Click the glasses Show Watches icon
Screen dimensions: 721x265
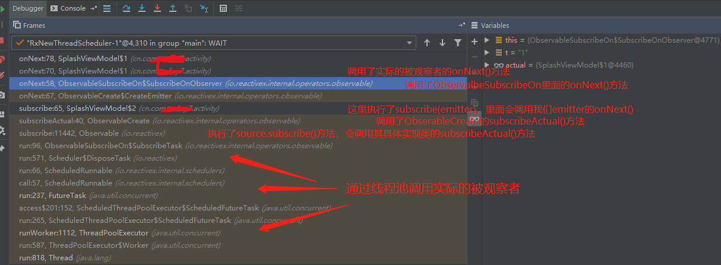click(474, 119)
